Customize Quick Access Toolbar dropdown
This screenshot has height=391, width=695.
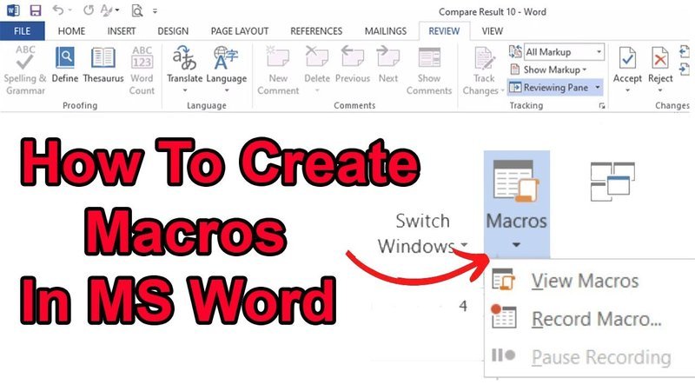click(x=155, y=11)
